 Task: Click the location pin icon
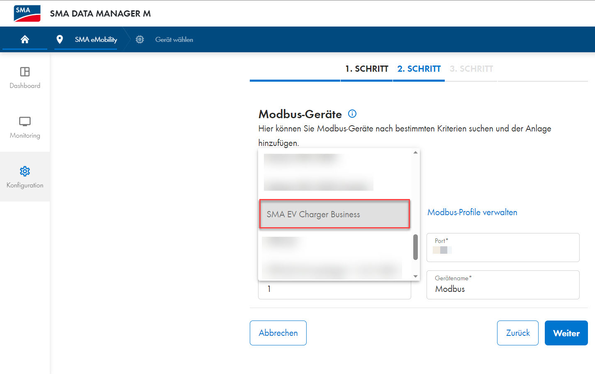click(x=60, y=39)
